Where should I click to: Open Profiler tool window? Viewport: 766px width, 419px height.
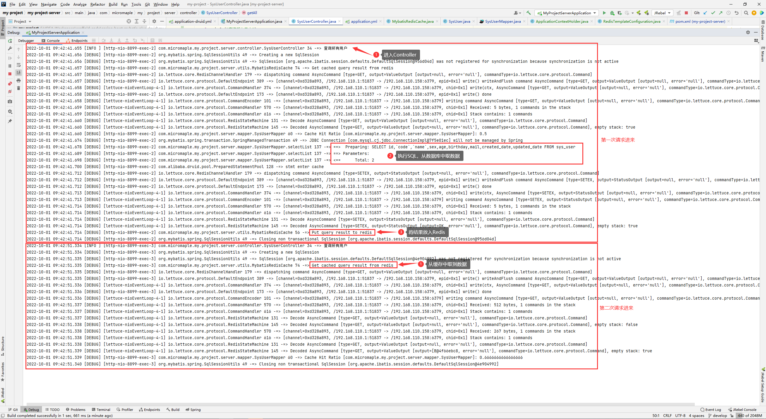coord(125,410)
